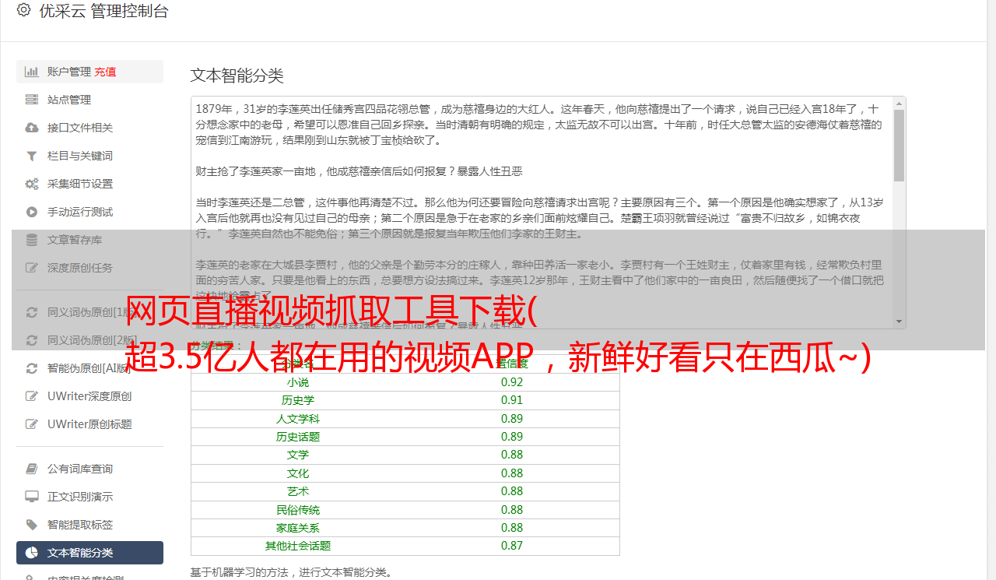
Task: Click the 人文学科 category cell
Action: (298, 419)
